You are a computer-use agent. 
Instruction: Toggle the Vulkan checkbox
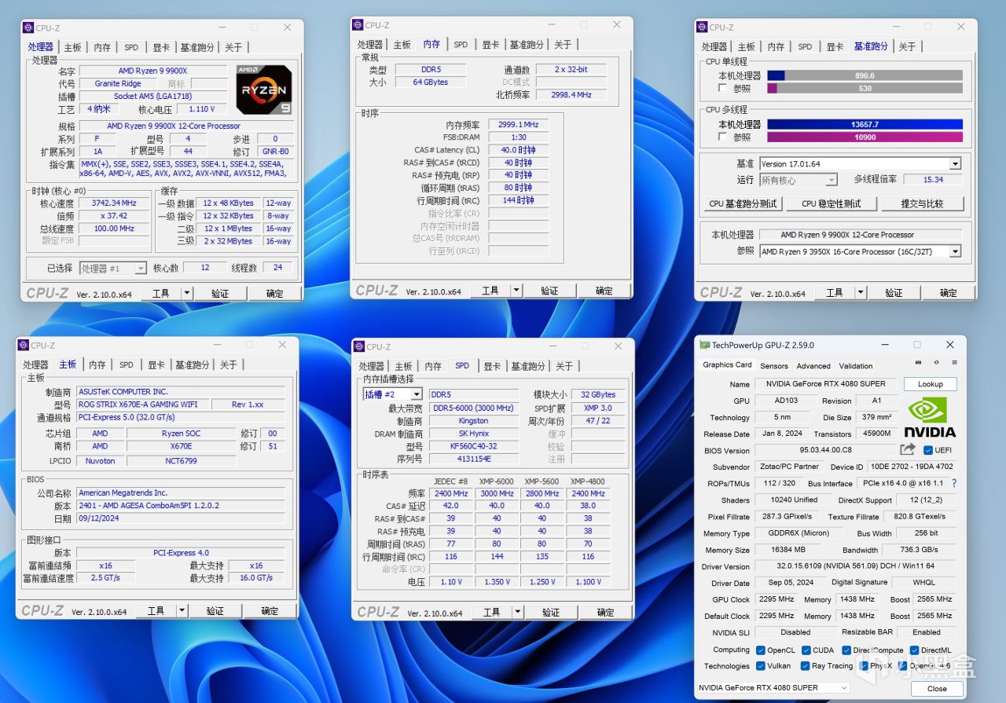(x=760, y=666)
